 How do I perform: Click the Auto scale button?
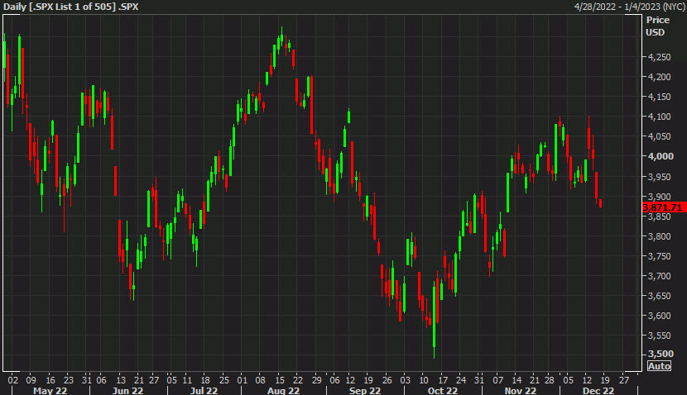point(659,366)
